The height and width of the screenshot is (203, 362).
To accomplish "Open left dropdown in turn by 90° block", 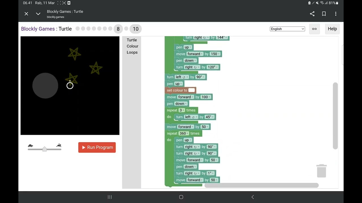I will pyautogui.click(x=182, y=77).
